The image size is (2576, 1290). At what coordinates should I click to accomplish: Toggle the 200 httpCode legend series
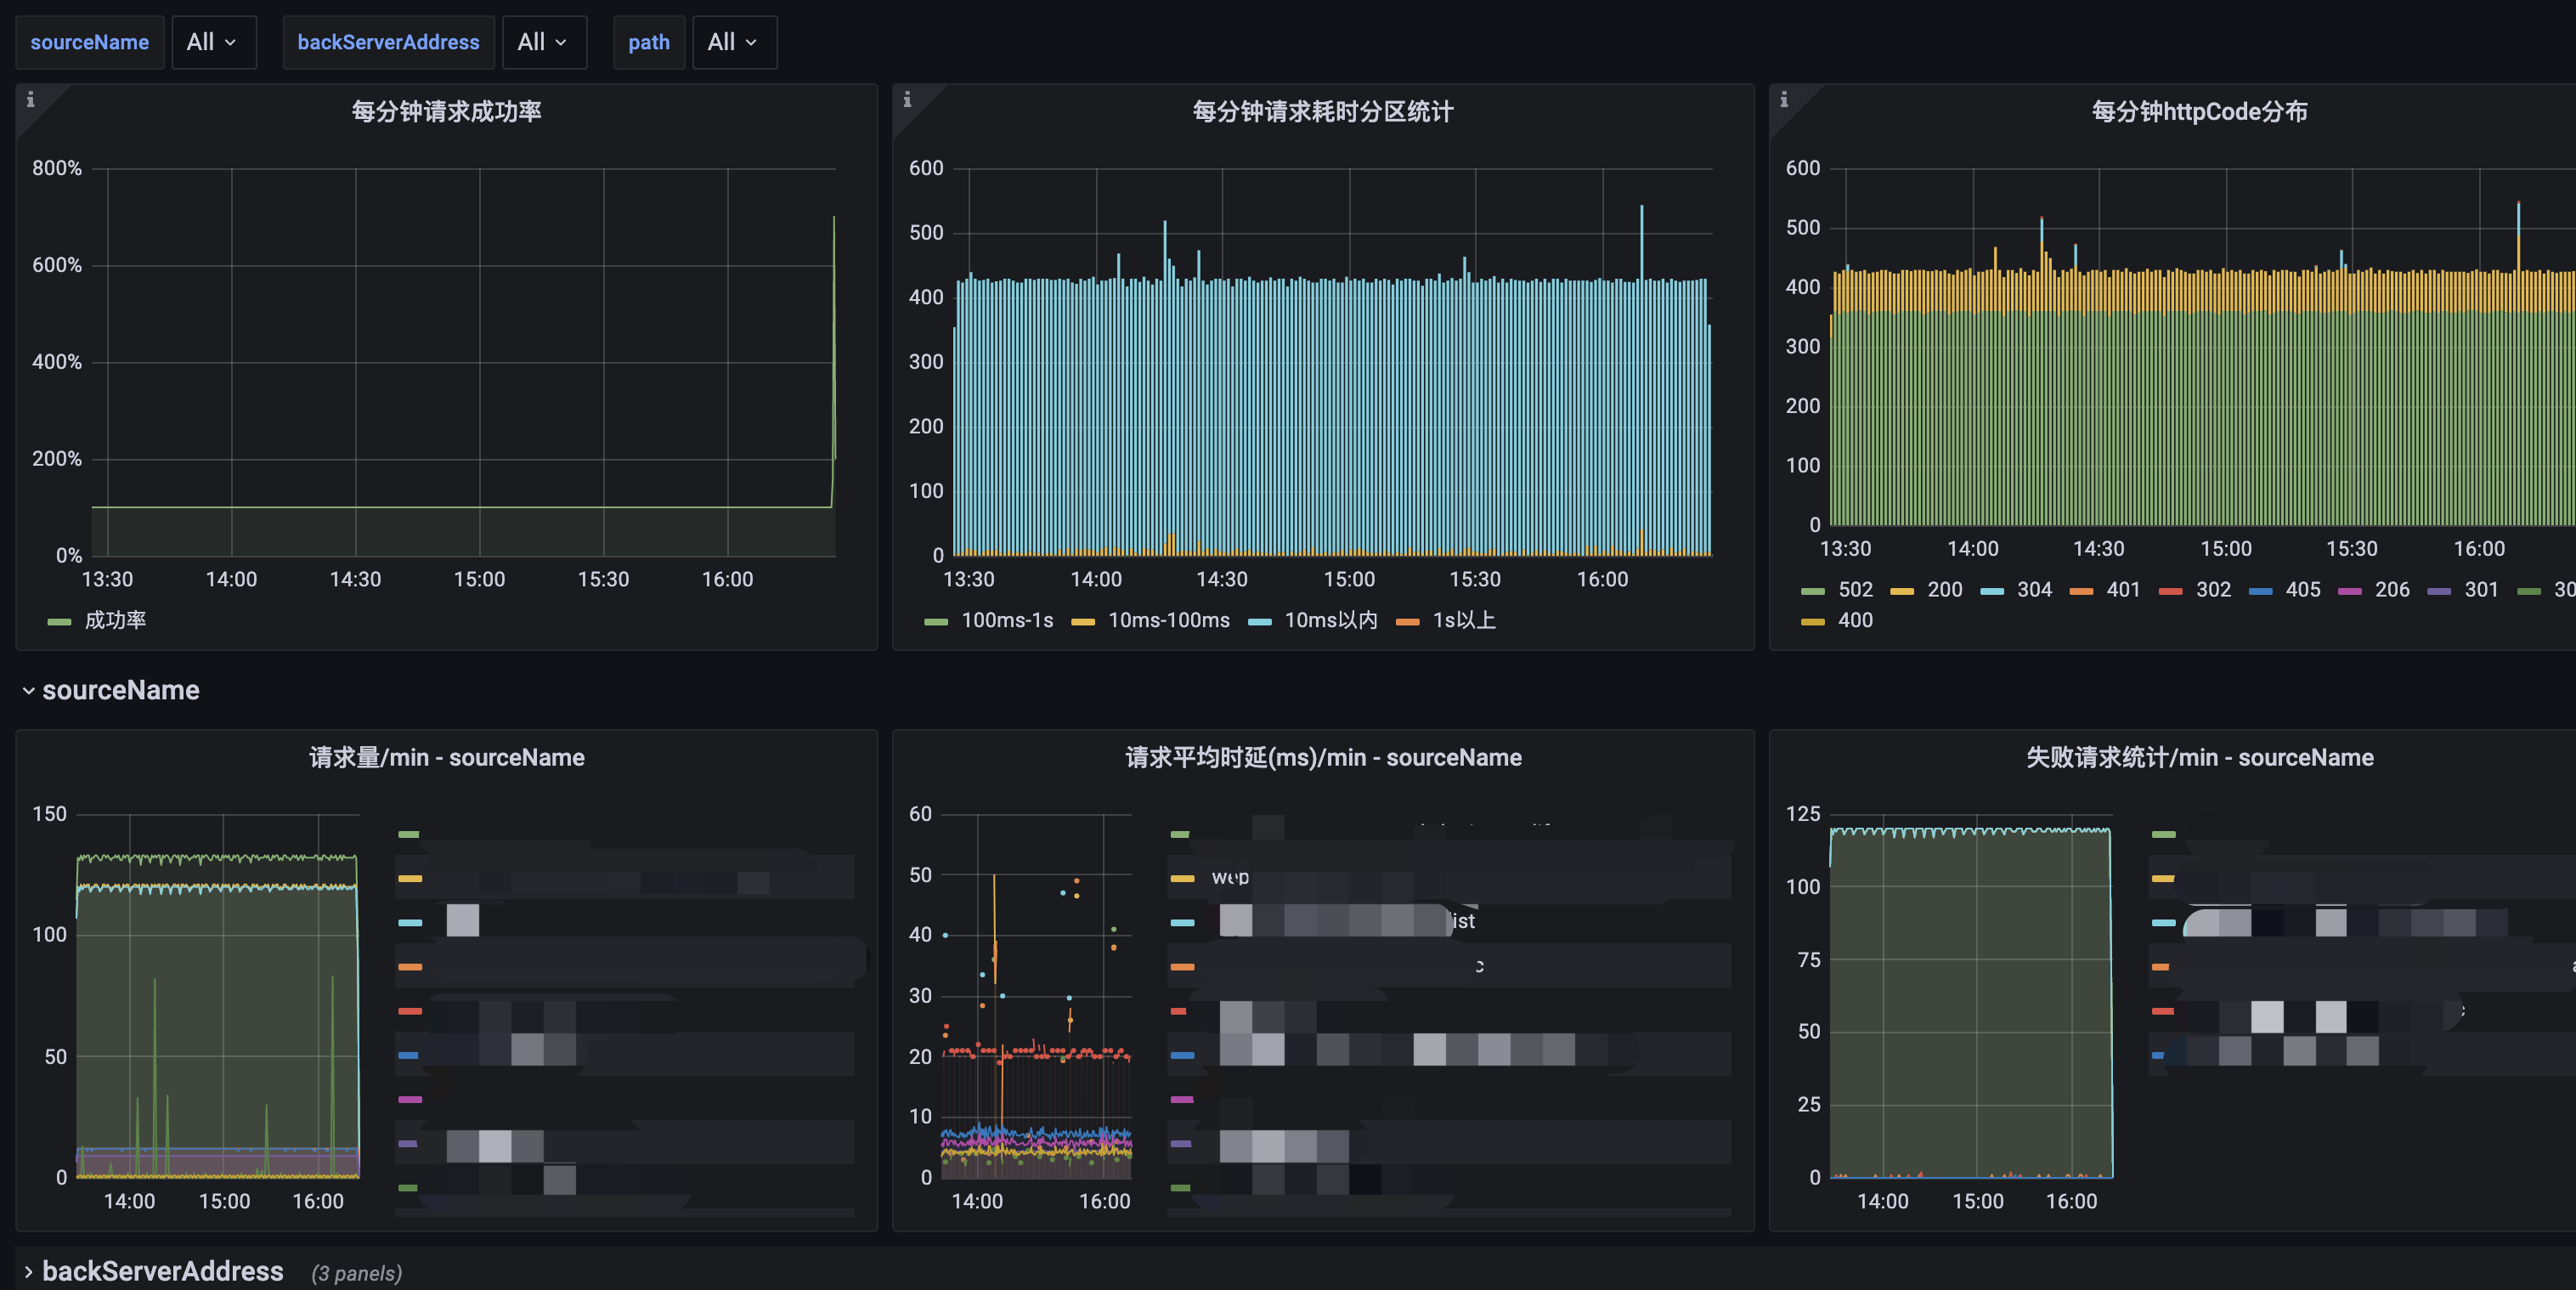[x=1926, y=590]
